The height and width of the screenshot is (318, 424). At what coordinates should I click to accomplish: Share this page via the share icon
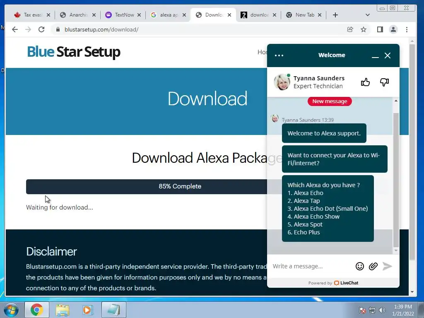click(x=350, y=29)
